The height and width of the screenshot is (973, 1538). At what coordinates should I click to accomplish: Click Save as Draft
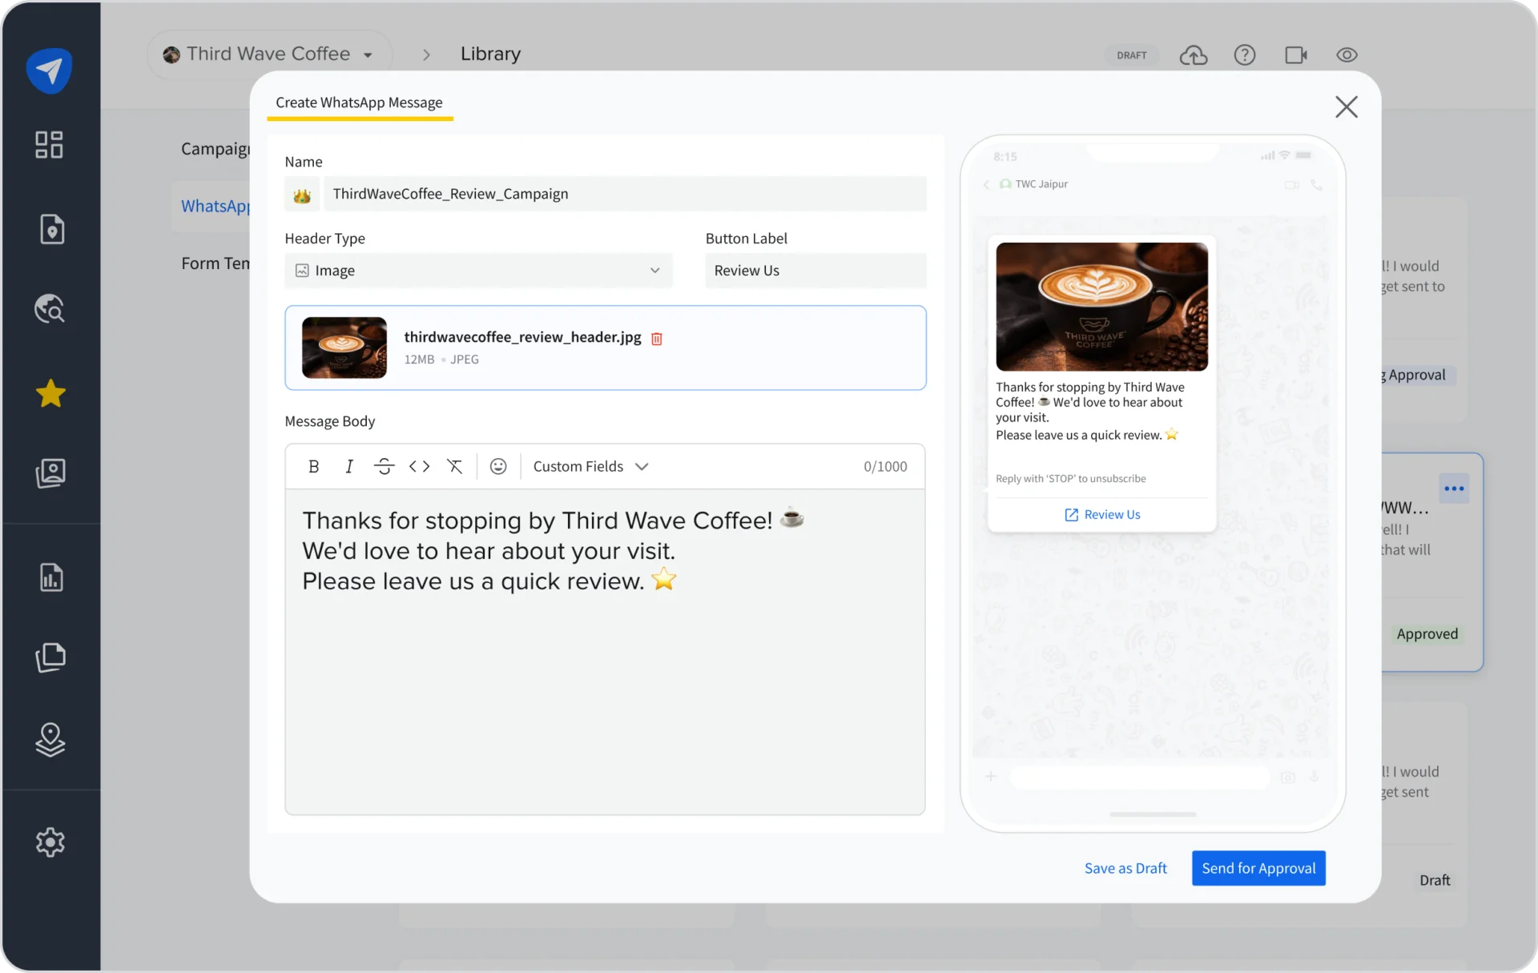click(x=1125, y=869)
